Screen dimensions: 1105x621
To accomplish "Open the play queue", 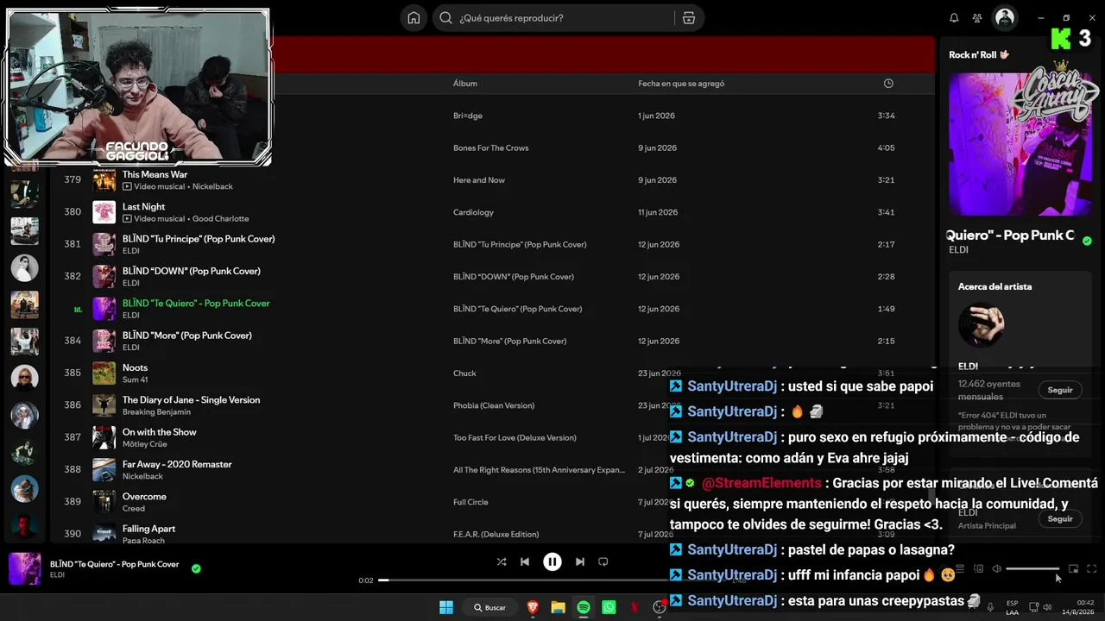I will point(960,569).
